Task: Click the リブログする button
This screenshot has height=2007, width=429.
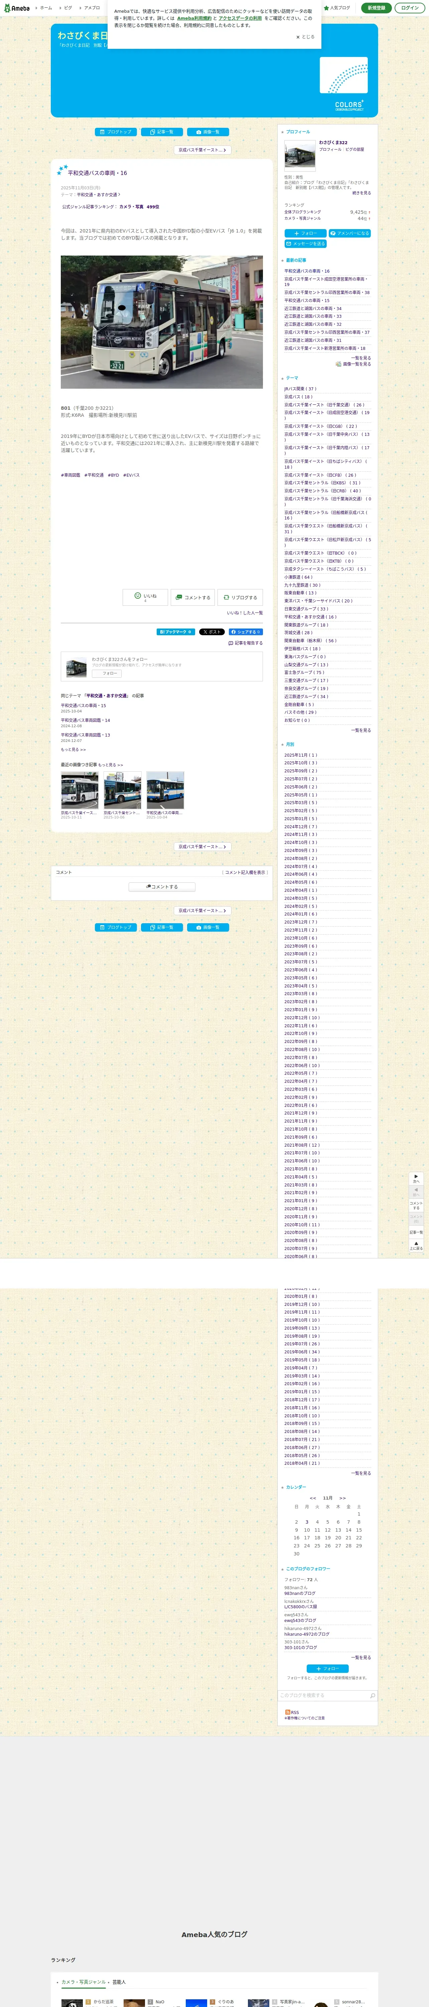Action: pyautogui.click(x=240, y=597)
